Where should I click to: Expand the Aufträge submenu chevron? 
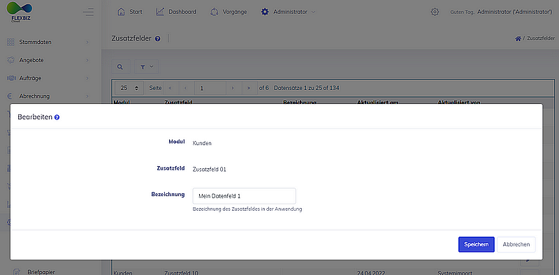[x=87, y=78]
